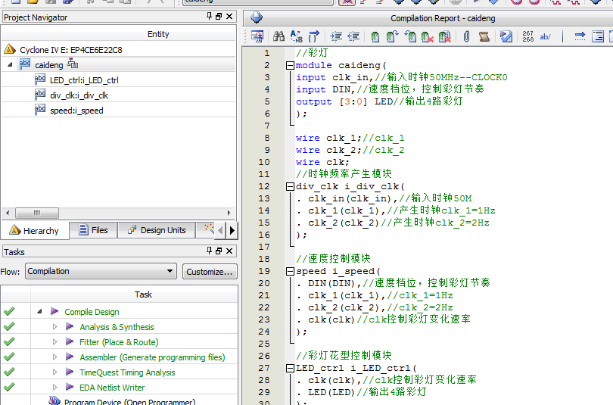The image size is (613, 405).
Task: Click the Replace text icon in editor toolbar
Action: click(x=296, y=36)
